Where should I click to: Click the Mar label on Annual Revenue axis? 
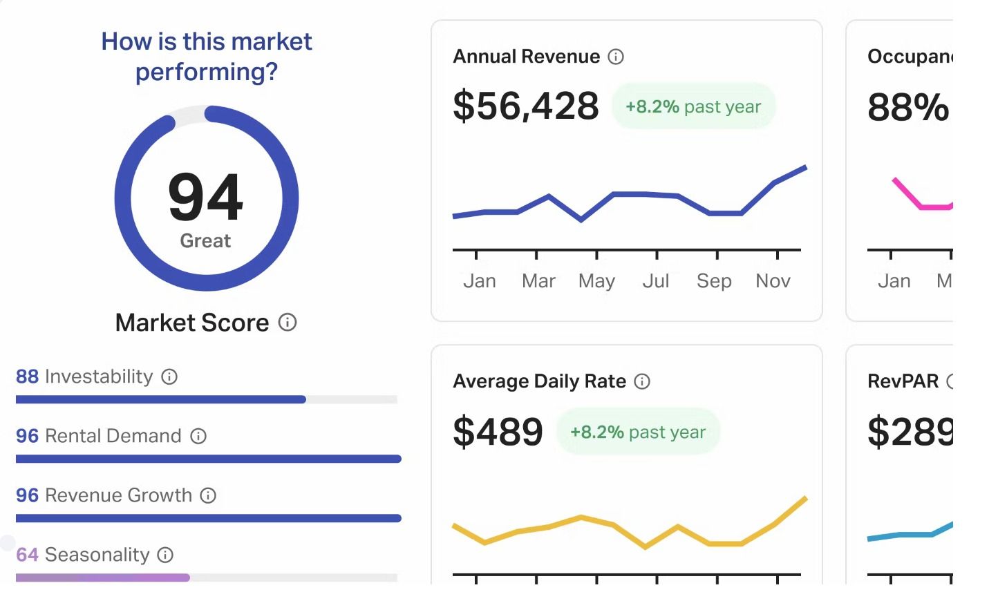[538, 281]
